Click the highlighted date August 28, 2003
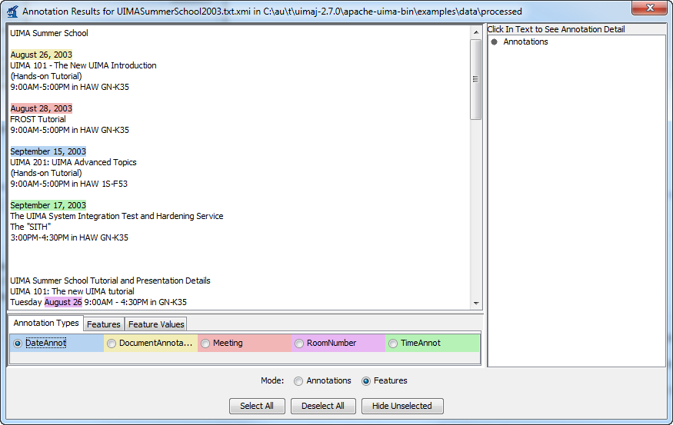This screenshot has width=673, height=425. point(42,108)
